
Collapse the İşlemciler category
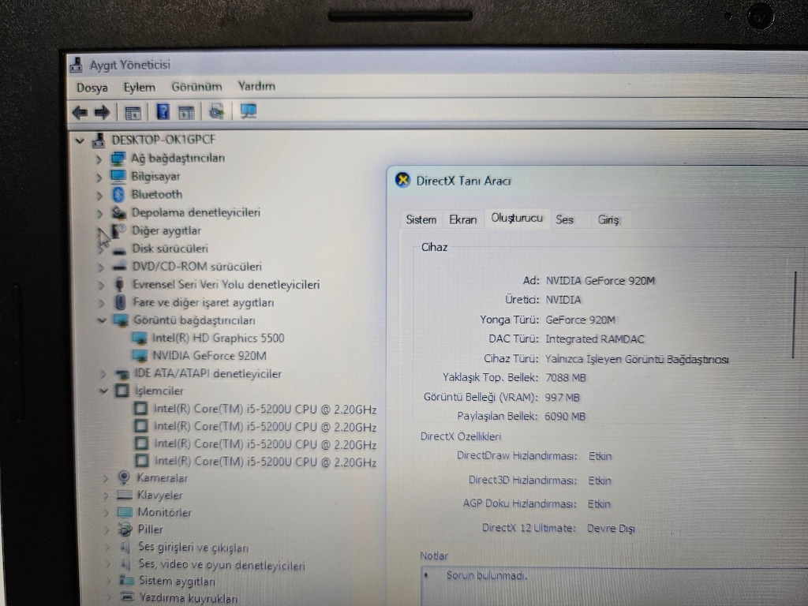(103, 391)
